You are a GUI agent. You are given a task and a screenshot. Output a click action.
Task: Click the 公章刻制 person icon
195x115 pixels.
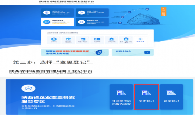click(54, 39)
